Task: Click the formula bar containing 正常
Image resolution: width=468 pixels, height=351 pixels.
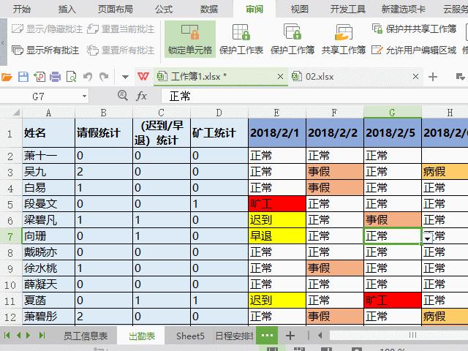Action: click(x=314, y=96)
